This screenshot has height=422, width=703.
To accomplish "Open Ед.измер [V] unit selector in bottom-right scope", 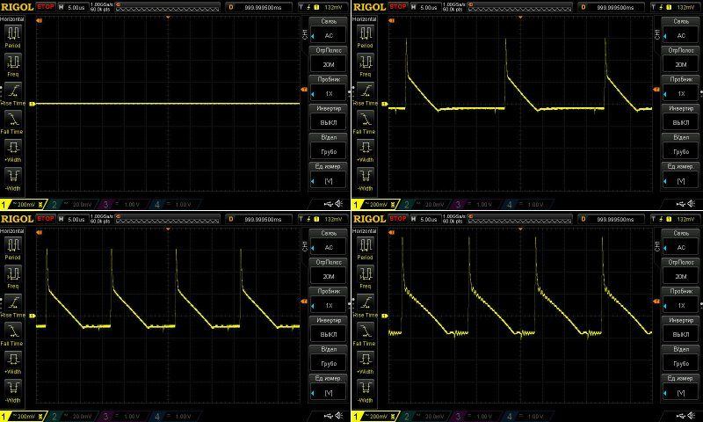I will coord(680,387).
